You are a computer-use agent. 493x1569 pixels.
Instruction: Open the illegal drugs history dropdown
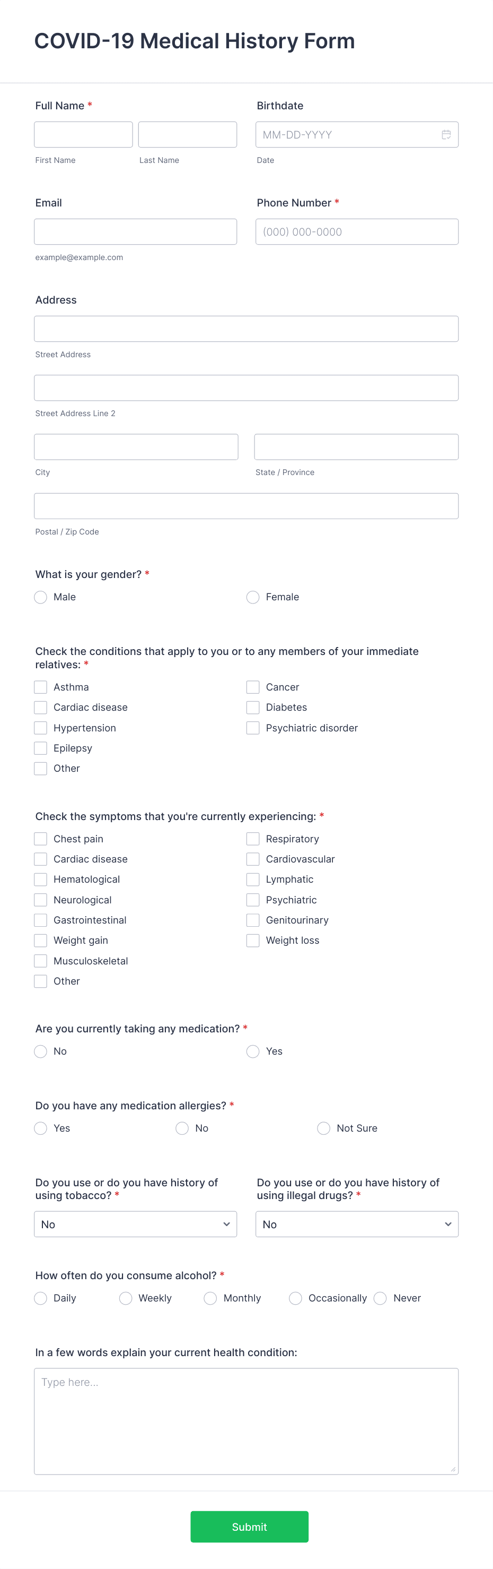pos(357,1225)
